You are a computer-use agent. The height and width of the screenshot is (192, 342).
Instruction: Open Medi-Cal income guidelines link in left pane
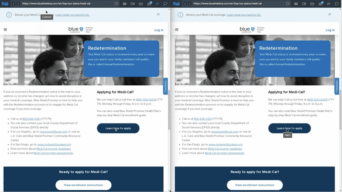coord(54,149)
